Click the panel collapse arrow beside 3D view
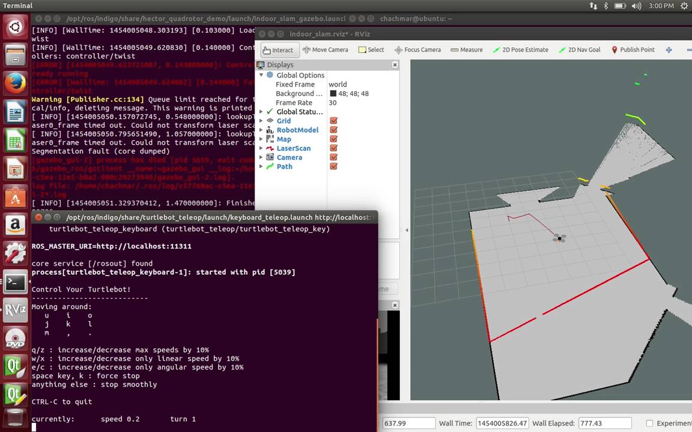The image size is (692, 432). (407, 230)
